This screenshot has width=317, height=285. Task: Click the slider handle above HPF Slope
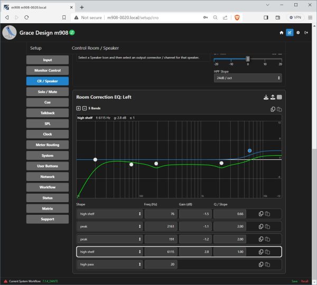click(x=248, y=59)
